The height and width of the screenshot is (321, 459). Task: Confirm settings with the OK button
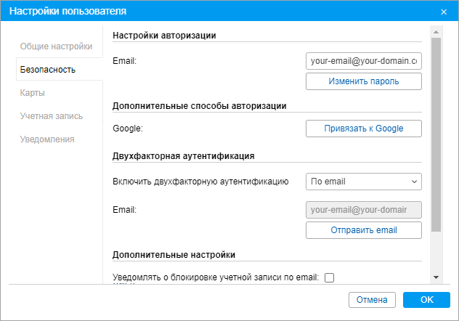click(x=426, y=299)
